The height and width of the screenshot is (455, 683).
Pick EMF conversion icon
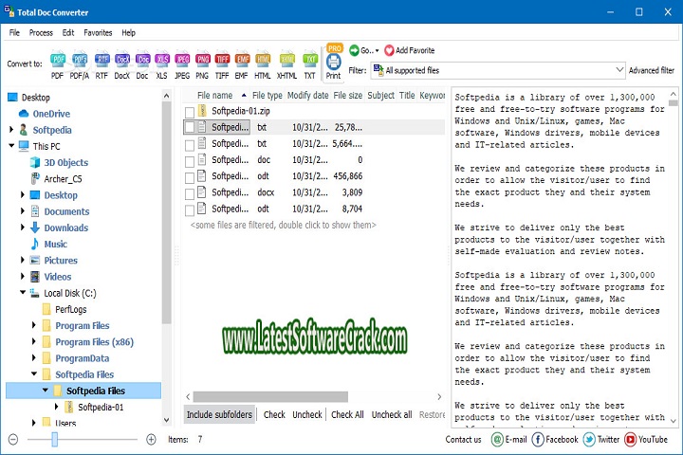242,60
